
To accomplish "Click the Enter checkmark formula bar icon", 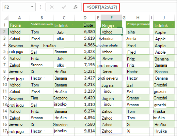I will (x=64, y=7).
